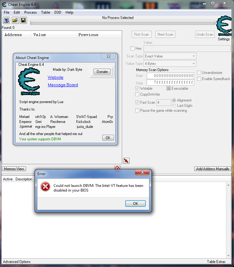Click the Previous column header
This screenshot has width=234, height=267.
(99, 35)
